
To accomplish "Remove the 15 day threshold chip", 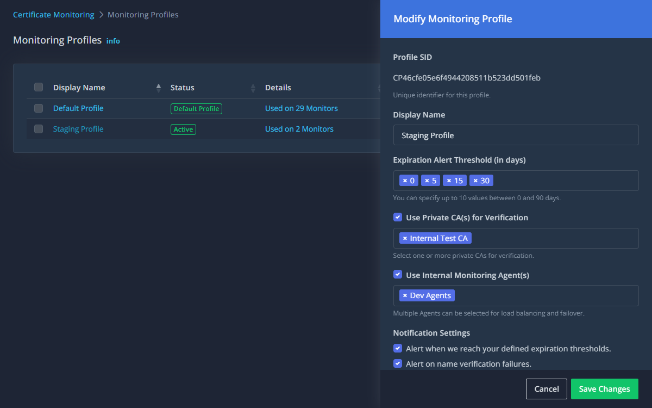I will [x=449, y=180].
